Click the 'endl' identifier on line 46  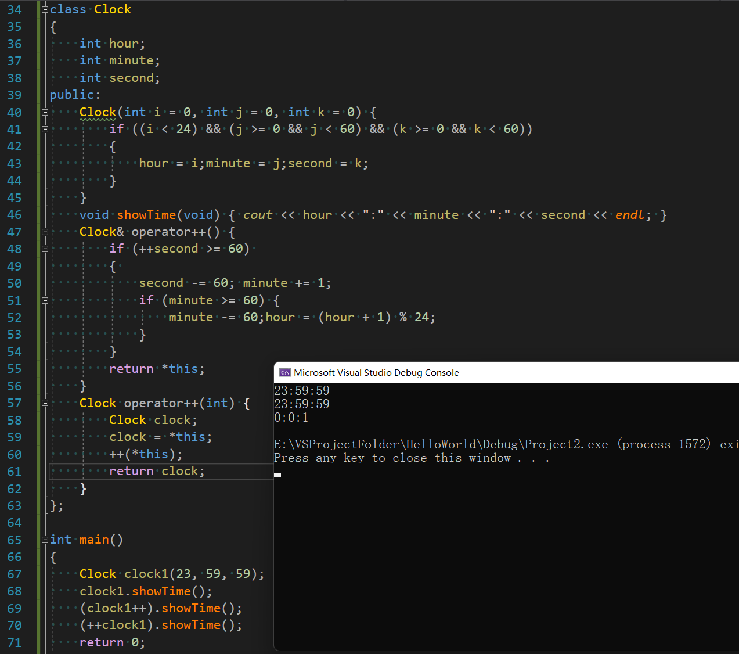630,215
